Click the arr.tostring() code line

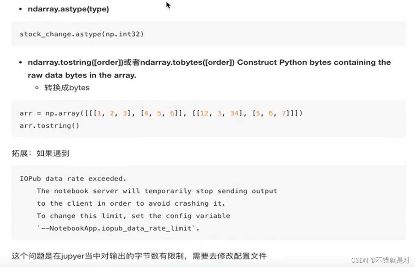49,126
